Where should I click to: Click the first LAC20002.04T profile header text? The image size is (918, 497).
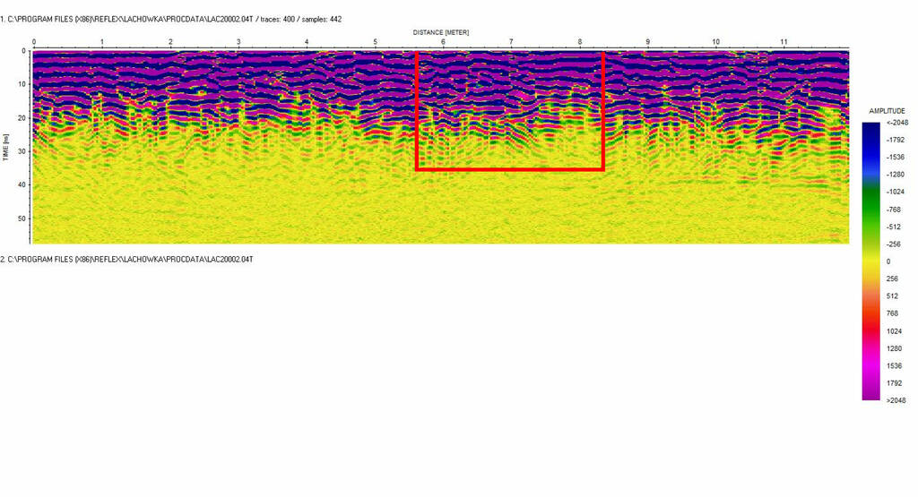[170, 19]
